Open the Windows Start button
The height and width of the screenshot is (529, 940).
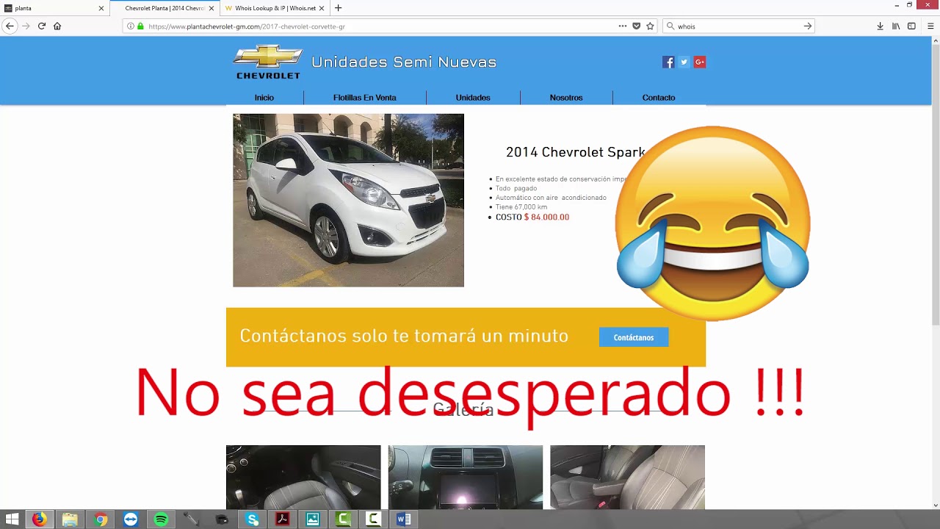[12, 519]
